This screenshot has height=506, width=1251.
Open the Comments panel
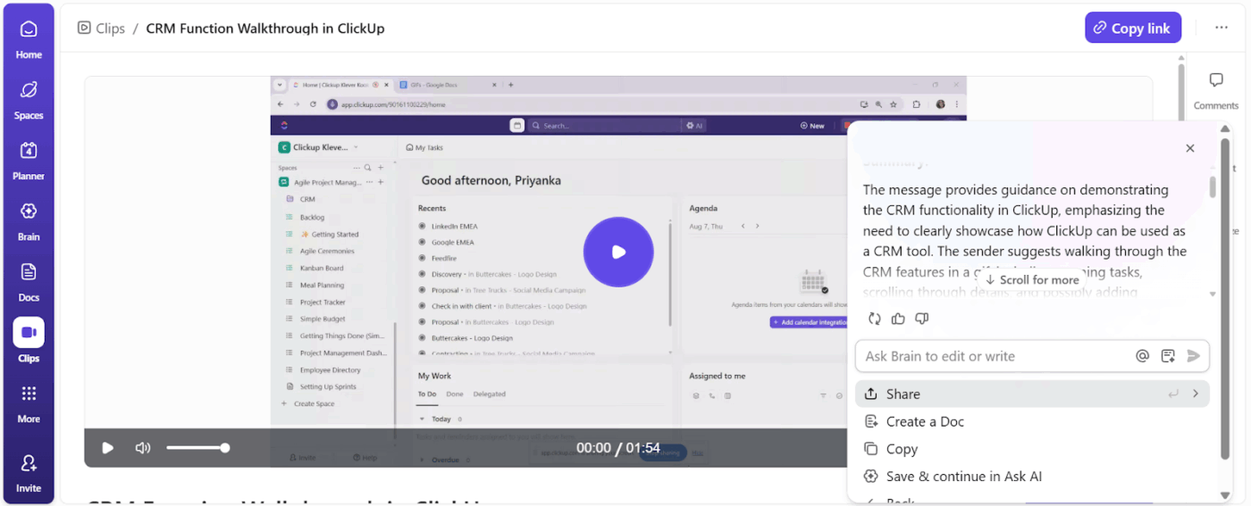1216,91
